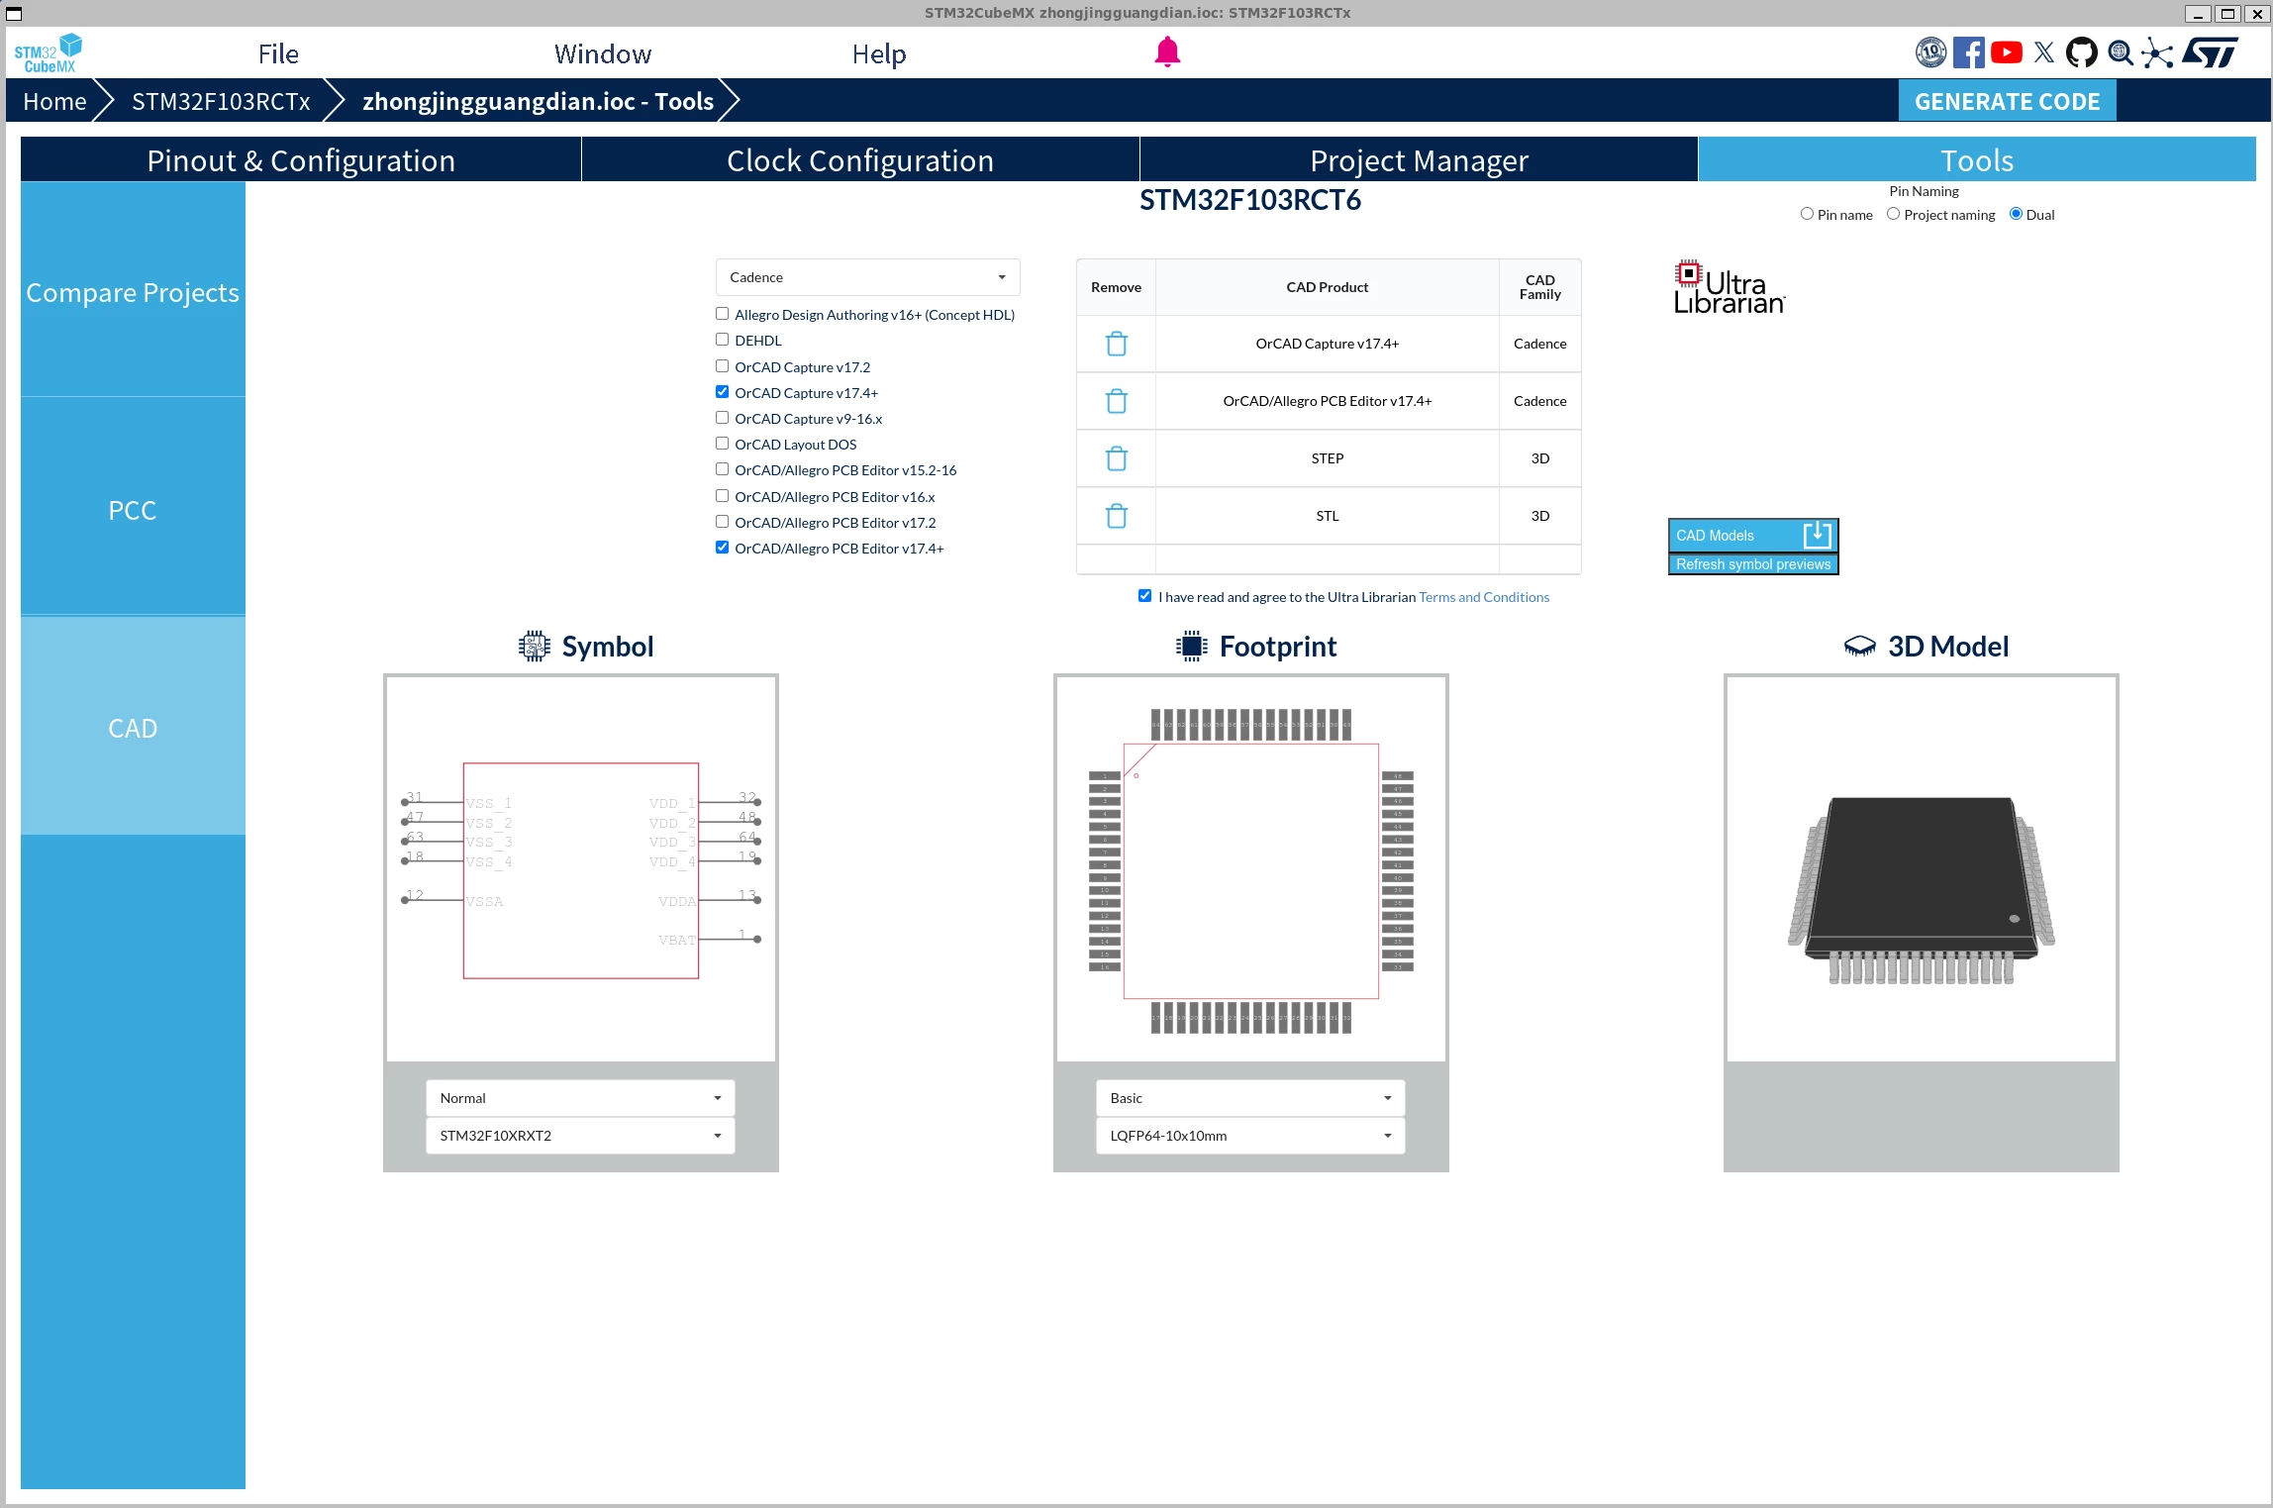Open the Basic footprint type dropdown
Viewport: 2273px width, 1508px height.
point(1250,1098)
